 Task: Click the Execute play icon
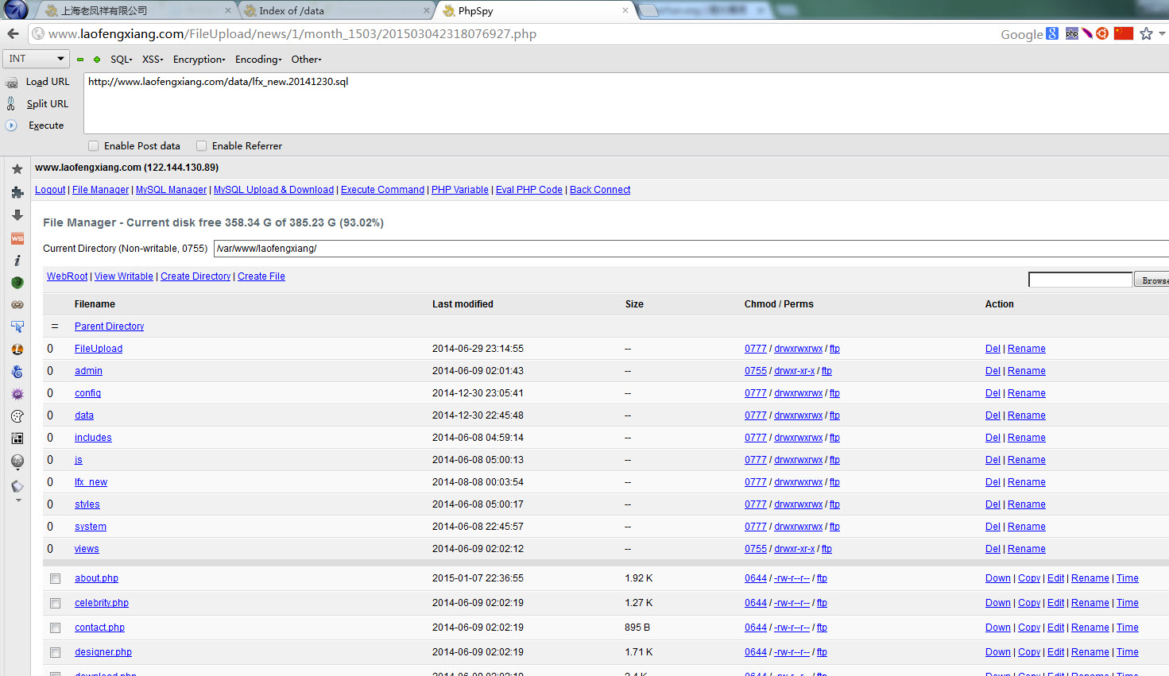click(x=11, y=126)
